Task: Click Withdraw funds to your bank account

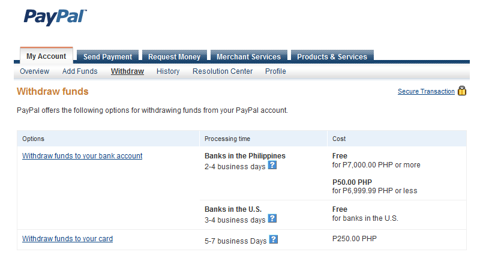Action: point(82,156)
